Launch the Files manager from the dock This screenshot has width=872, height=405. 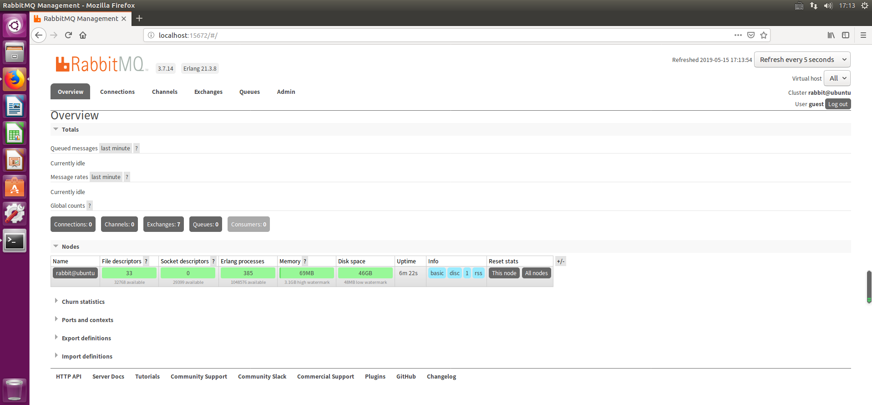15,52
